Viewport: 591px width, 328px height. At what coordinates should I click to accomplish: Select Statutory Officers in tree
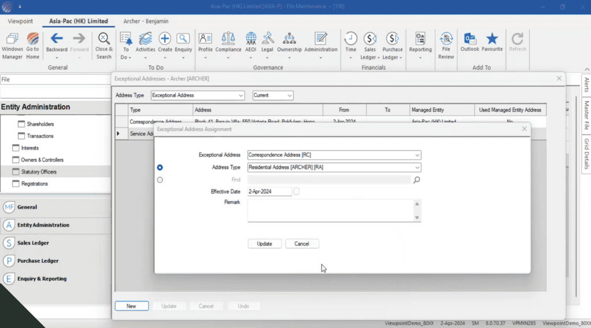pyautogui.click(x=39, y=172)
